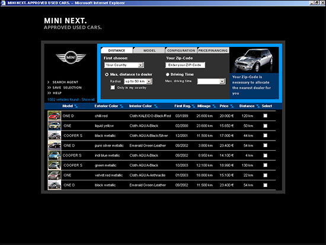Viewport: 326px width, 245px height.
Task: Sort by Interior Color arrow icon
Action: point(155,106)
